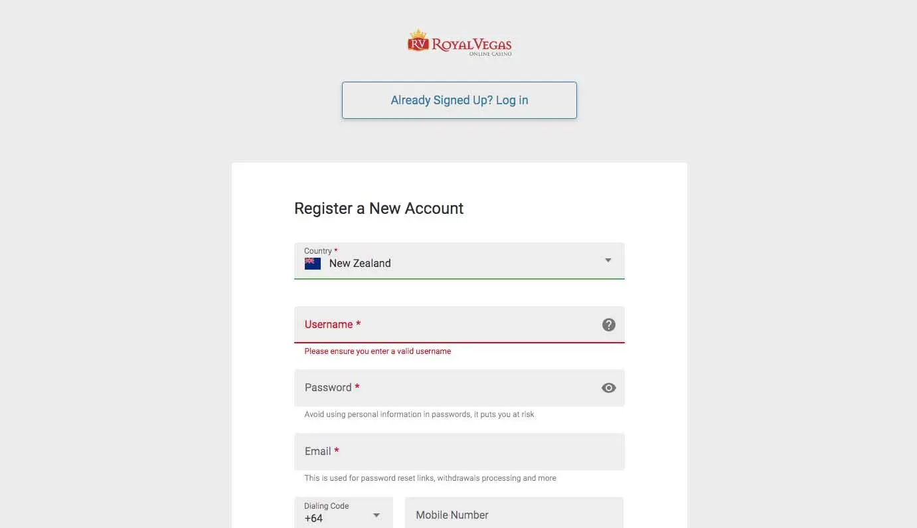Open the Username help question mark
This screenshot has width=917, height=528.
(608, 325)
